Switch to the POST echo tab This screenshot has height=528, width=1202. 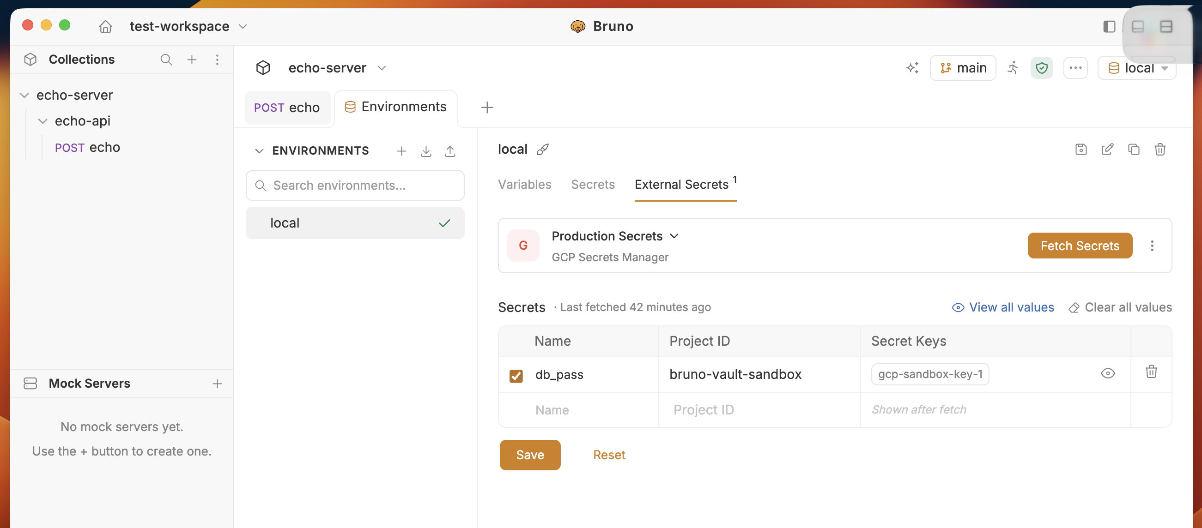pos(287,108)
